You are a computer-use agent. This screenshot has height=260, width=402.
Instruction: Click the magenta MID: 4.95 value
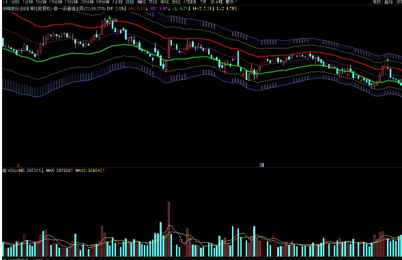pyautogui.click(x=160, y=8)
